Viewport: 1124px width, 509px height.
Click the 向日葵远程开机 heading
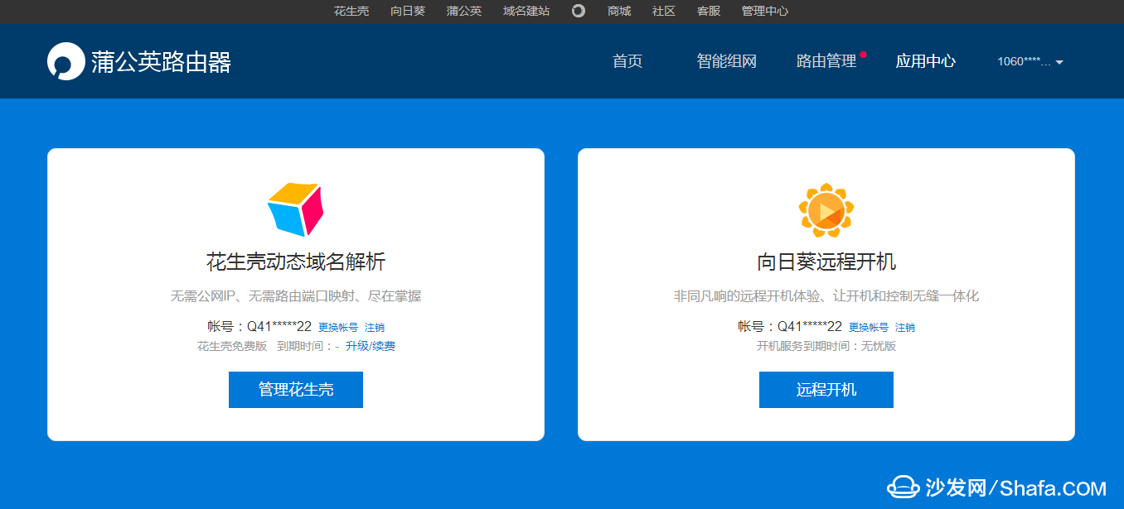826,262
